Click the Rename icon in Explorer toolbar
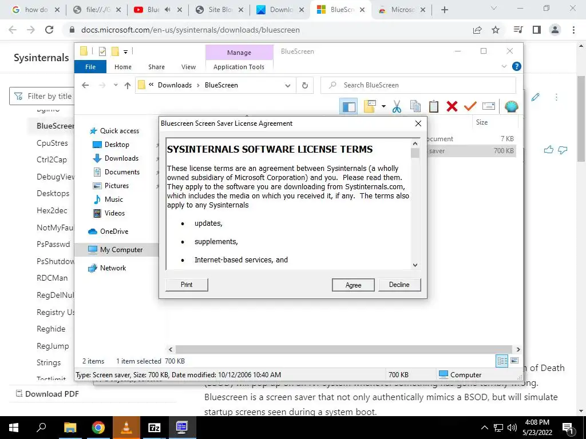 tap(489, 106)
